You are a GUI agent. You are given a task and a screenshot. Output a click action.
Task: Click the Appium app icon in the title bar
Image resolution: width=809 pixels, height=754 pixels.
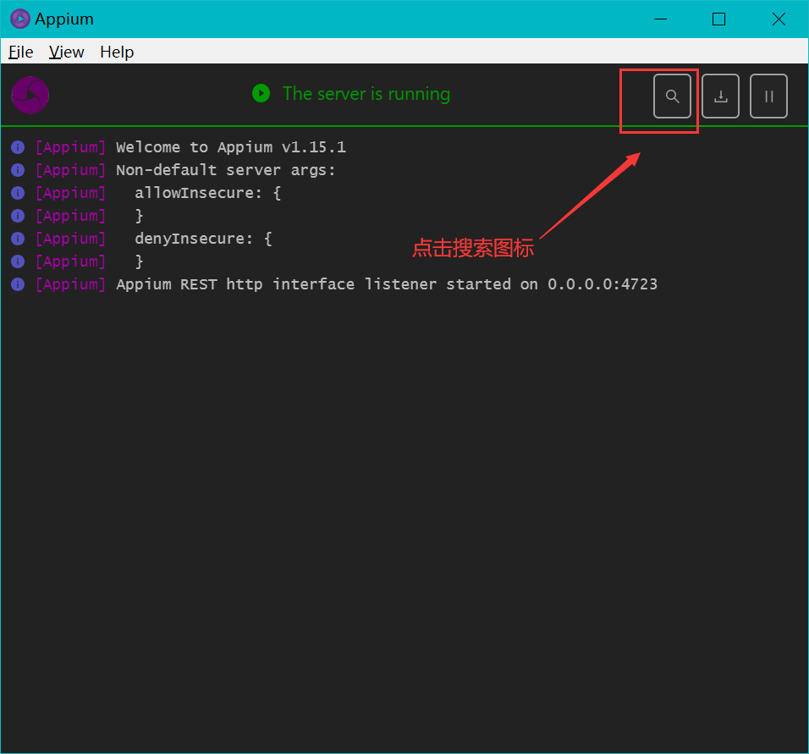pos(19,19)
